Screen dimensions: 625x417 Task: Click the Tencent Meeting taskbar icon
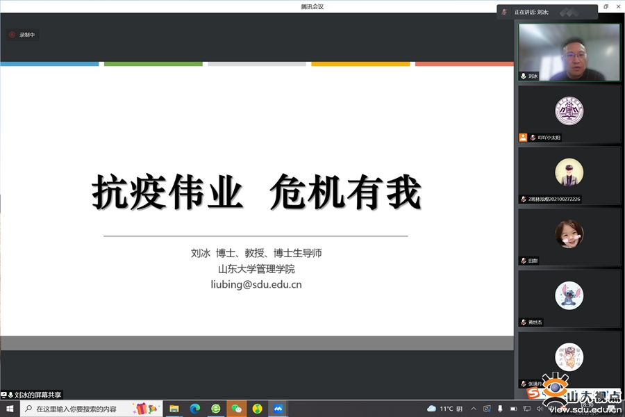pos(278,409)
